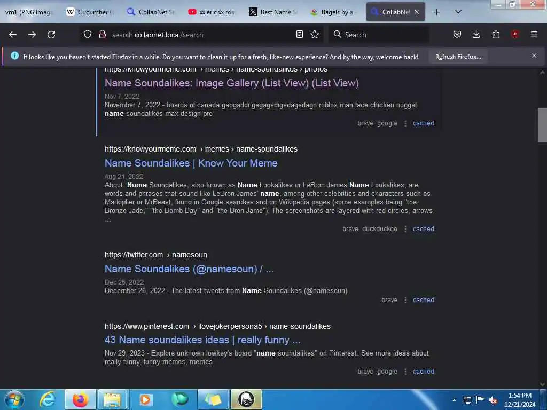Click the Firefox Search box
This screenshot has width=547, height=410.
tap(379, 35)
